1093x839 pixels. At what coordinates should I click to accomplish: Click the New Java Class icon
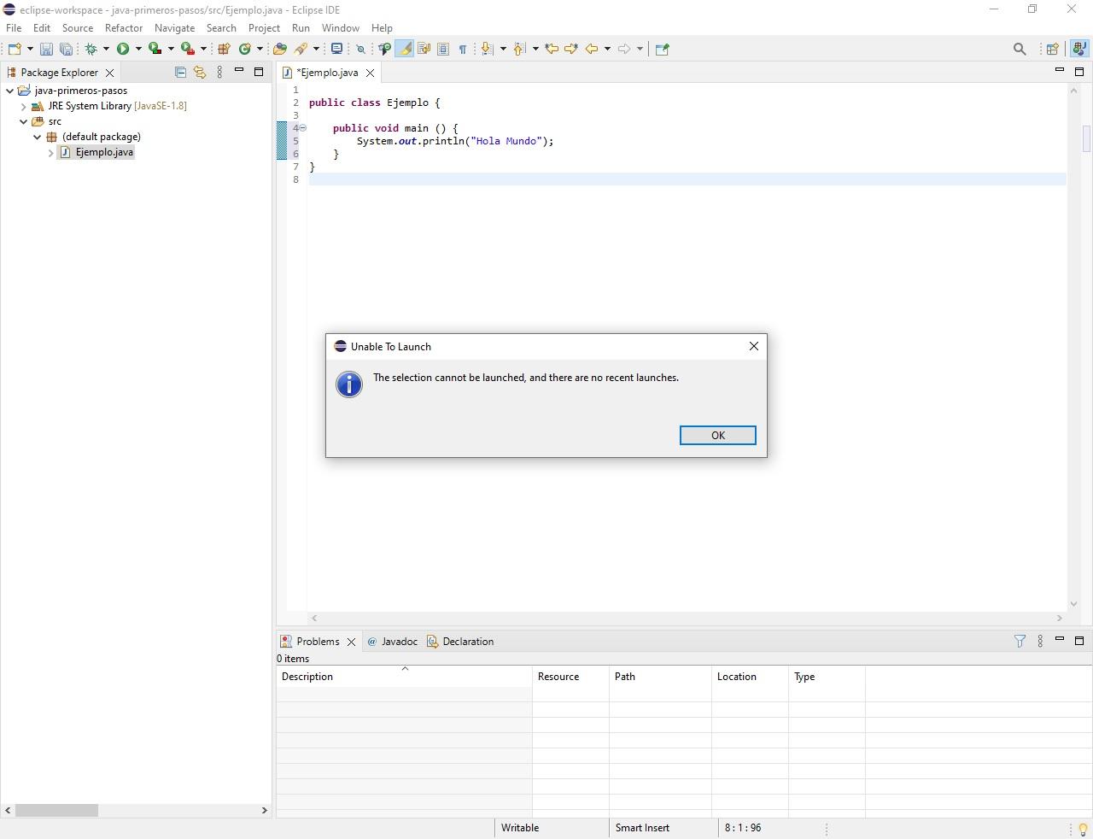[x=245, y=49]
